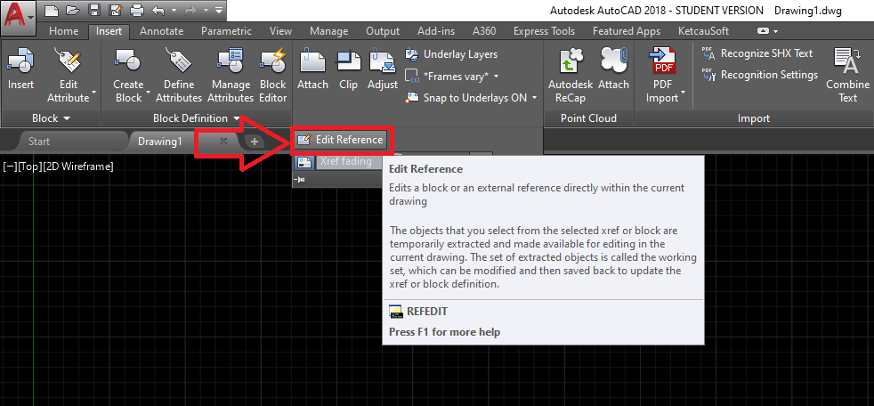Open the Annotate ribbon tab
Viewport: 874px width, 406px height.
click(x=161, y=31)
